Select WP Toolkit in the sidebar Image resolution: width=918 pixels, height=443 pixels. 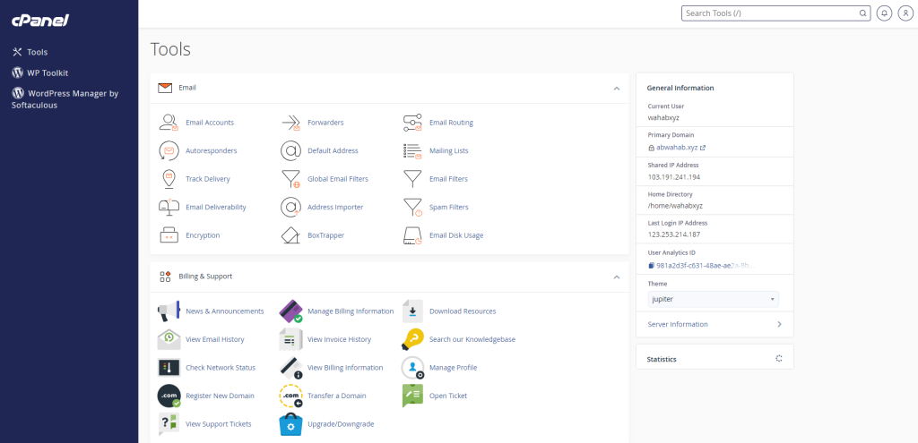tap(48, 72)
